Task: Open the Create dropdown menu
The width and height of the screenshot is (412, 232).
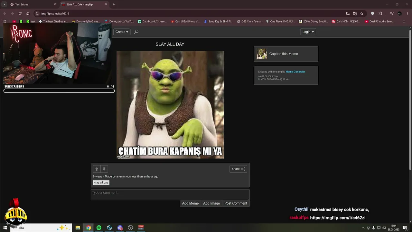Action: pyautogui.click(x=122, y=32)
